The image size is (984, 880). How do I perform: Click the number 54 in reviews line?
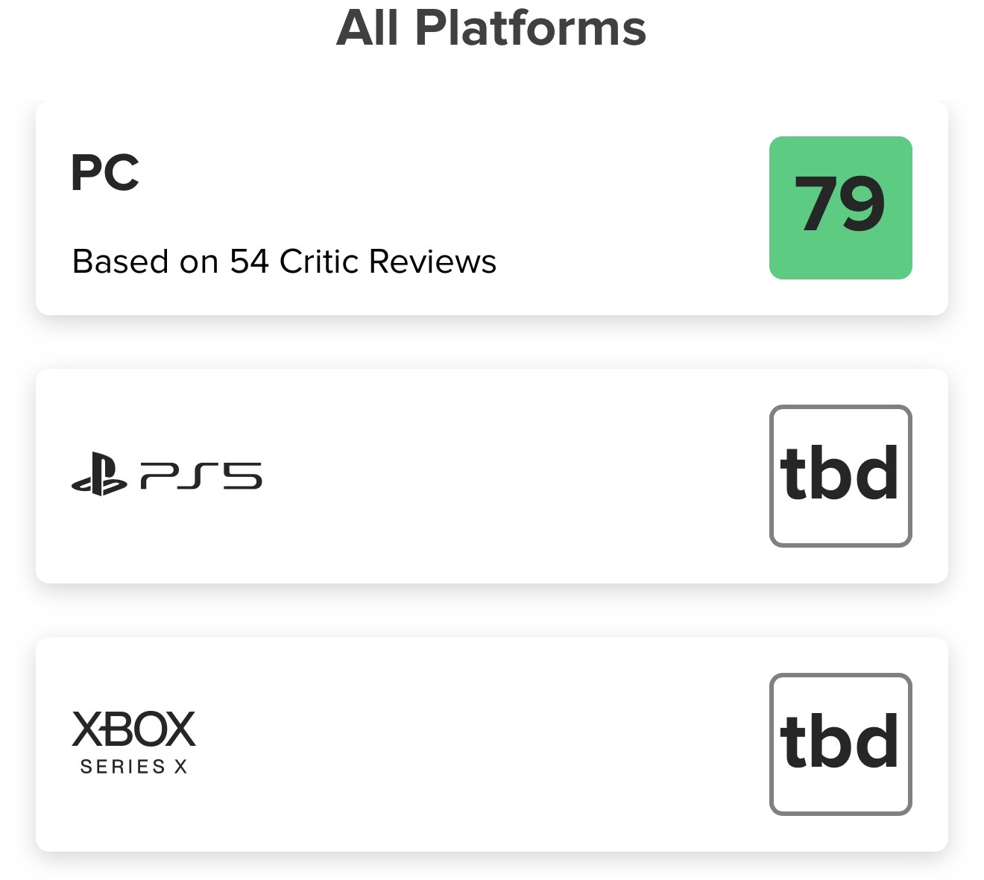pos(249,262)
